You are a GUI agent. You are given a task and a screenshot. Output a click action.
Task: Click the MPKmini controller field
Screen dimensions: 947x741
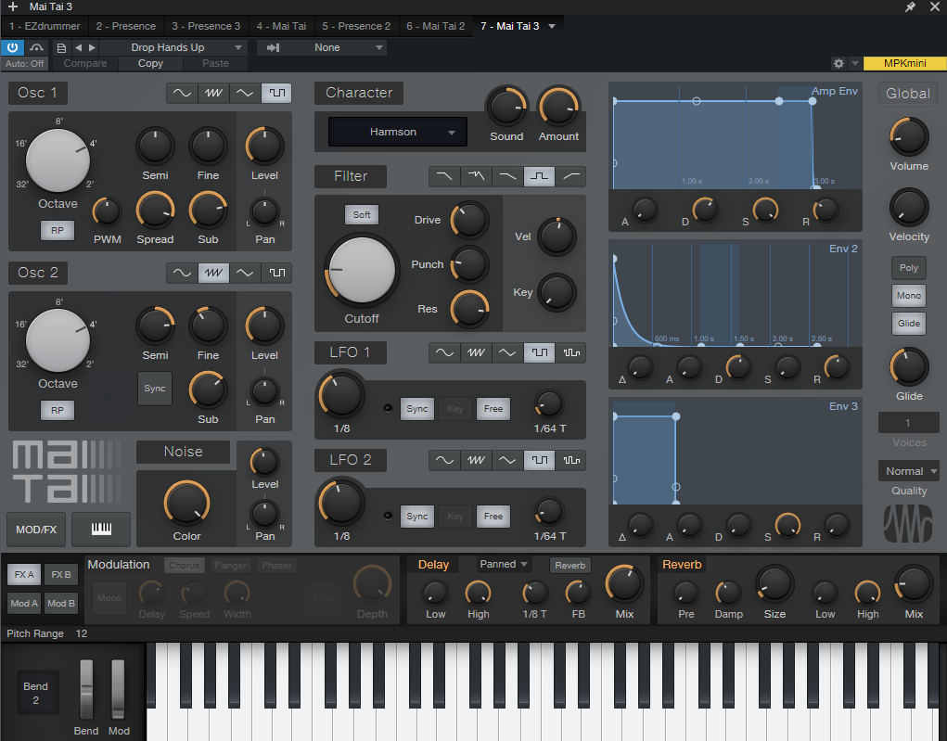click(x=904, y=63)
